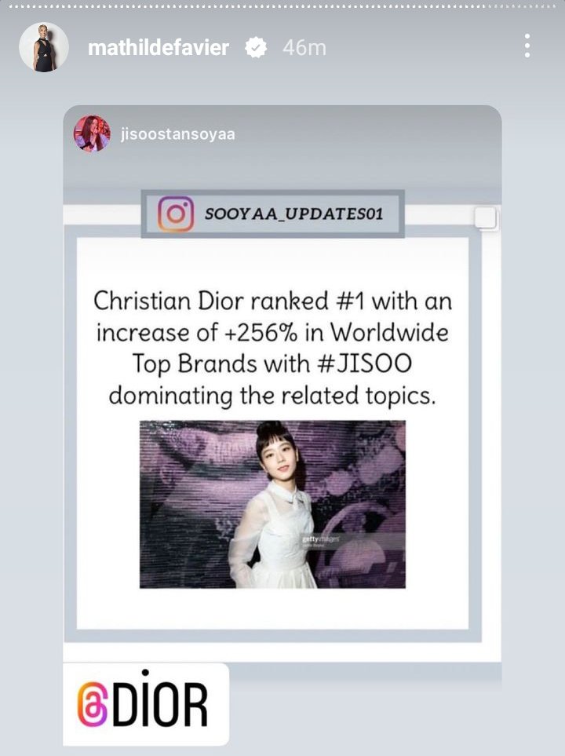Click the dotted story progress bar
565x756 pixels.
pyautogui.click(x=282, y=7)
